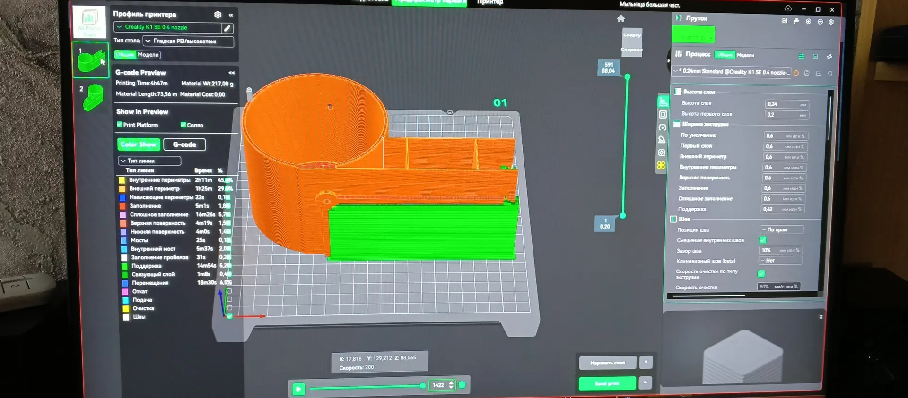This screenshot has height=398, width=908.
Task: Edit Высота слоя value 0,24
Action: coord(786,104)
